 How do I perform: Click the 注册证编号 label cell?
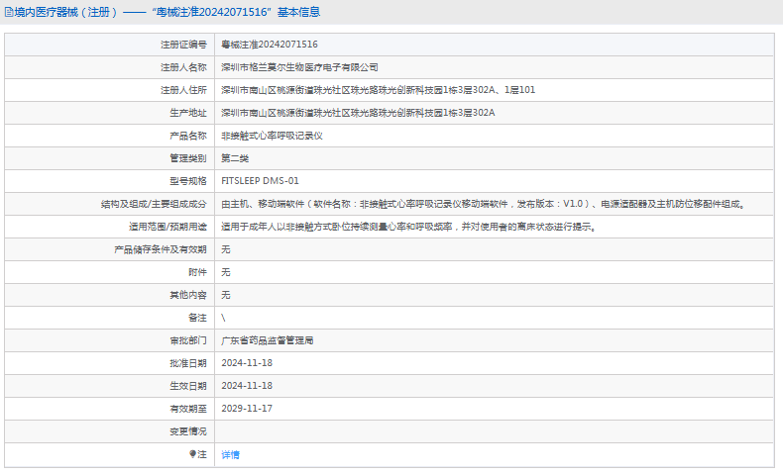(x=110, y=45)
